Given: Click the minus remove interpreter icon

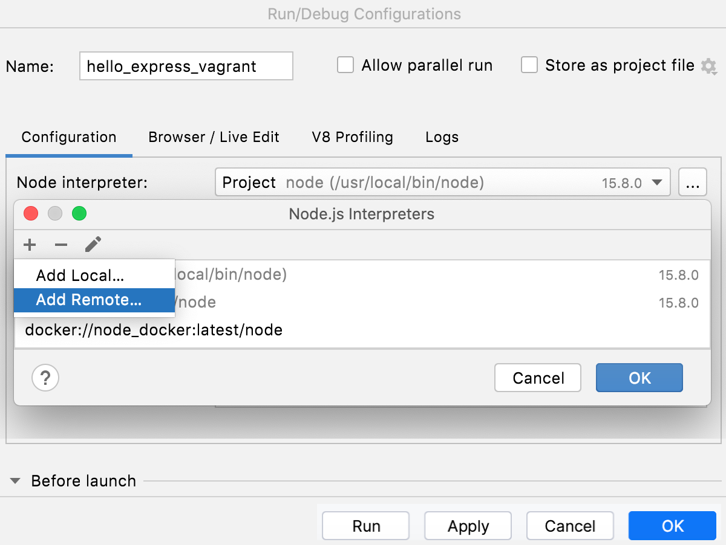Looking at the screenshot, I should 61,245.
